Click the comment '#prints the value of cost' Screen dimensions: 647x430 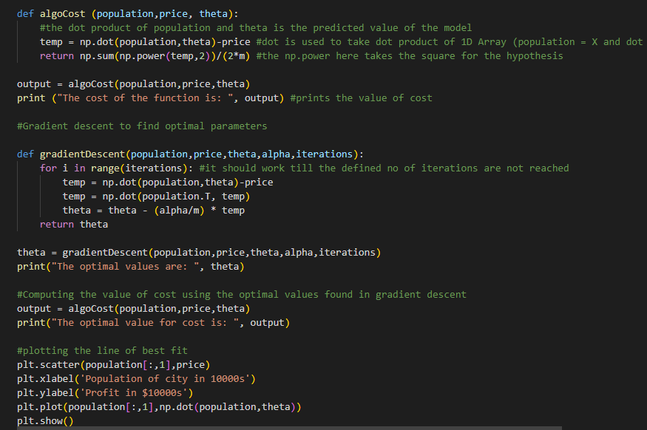tap(361, 98)
